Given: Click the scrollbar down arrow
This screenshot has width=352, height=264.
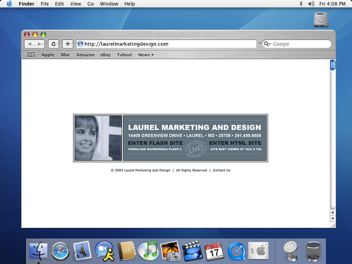Looking at the screenshot, I should 333,218.
